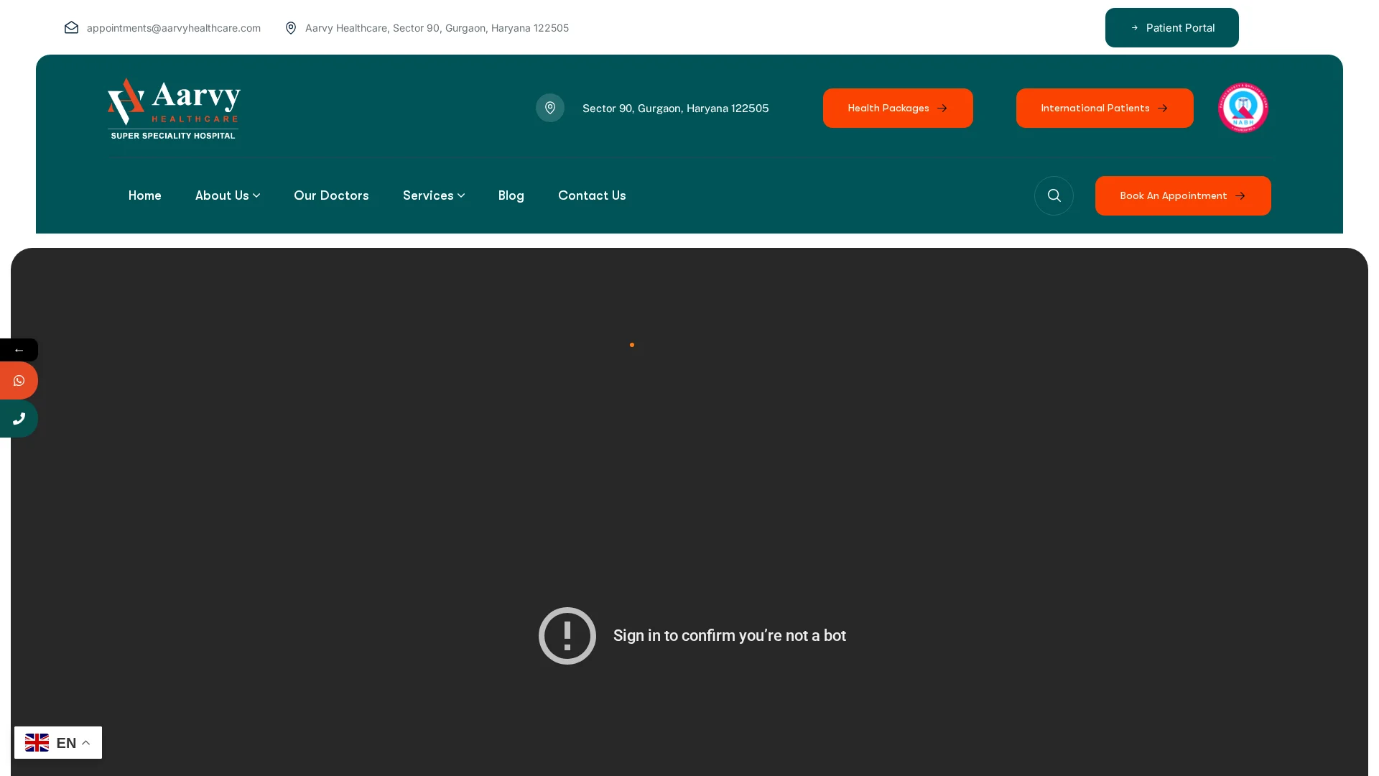The width and height of the screenshot is (1379, 776).
Task: Click Health Packages button
Action: 898,108
